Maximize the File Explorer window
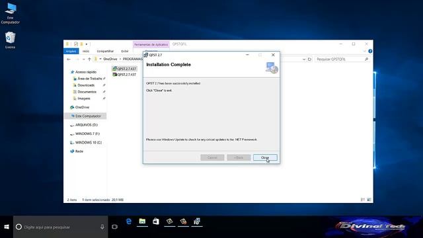Image resolution: width=423 pixels, height=238 pixels. click(354, 44)
